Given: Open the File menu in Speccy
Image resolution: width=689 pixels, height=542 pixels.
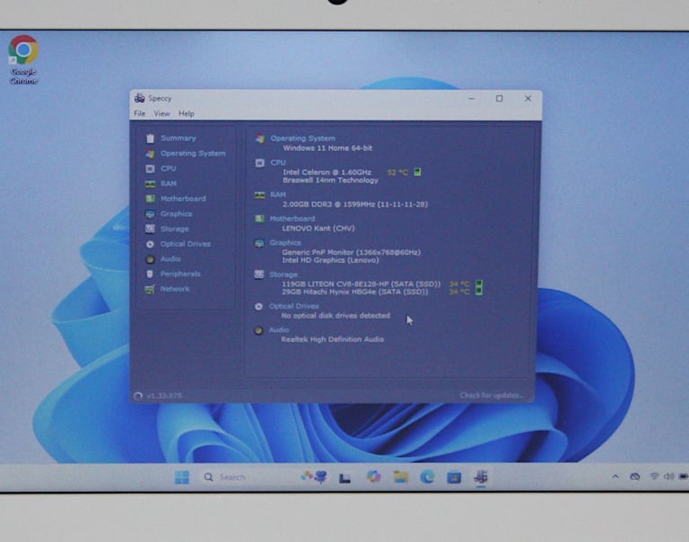Looking at the screenshot, I should pos(139,113).
